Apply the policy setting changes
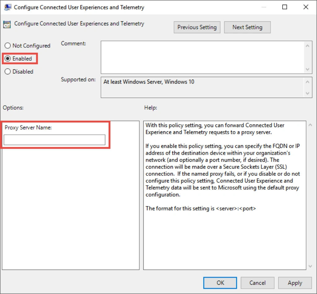 pyautogui.click(x=295, y=283)
